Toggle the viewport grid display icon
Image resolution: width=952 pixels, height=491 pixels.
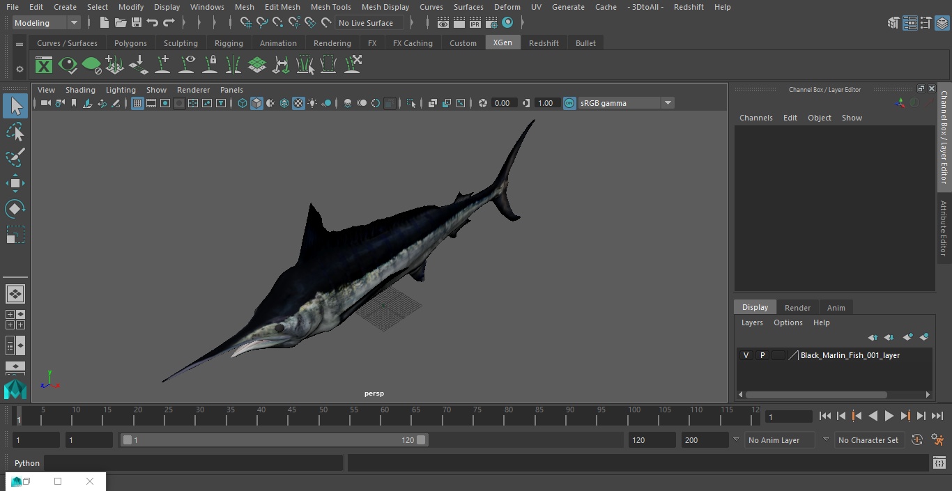click(x=137, y=103)
